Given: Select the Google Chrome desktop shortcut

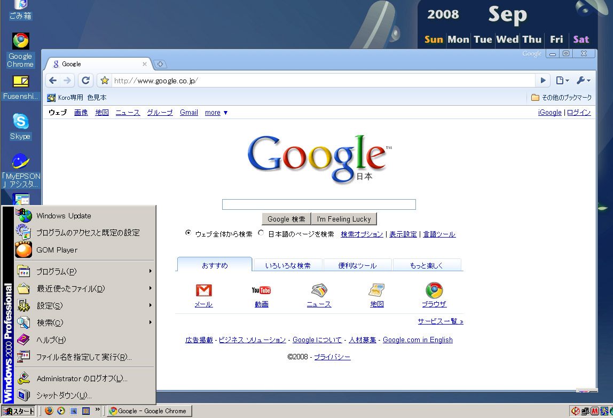Looking at the screenshot, I should [x=20, y=50].
